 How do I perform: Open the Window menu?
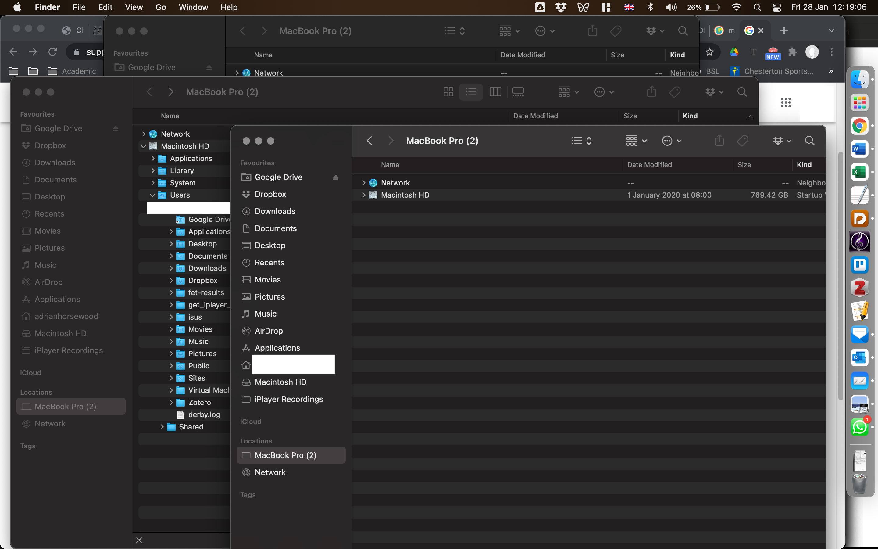[193, 7]
